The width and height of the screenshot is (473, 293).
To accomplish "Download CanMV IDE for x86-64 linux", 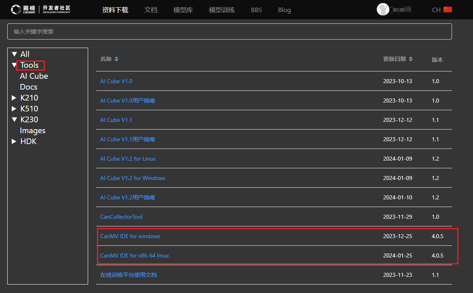I will click(135, 255).
